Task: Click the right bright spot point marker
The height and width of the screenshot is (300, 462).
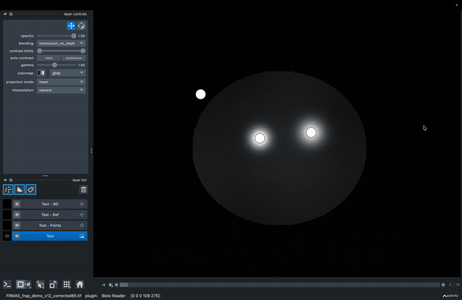Action: [311, 133]
